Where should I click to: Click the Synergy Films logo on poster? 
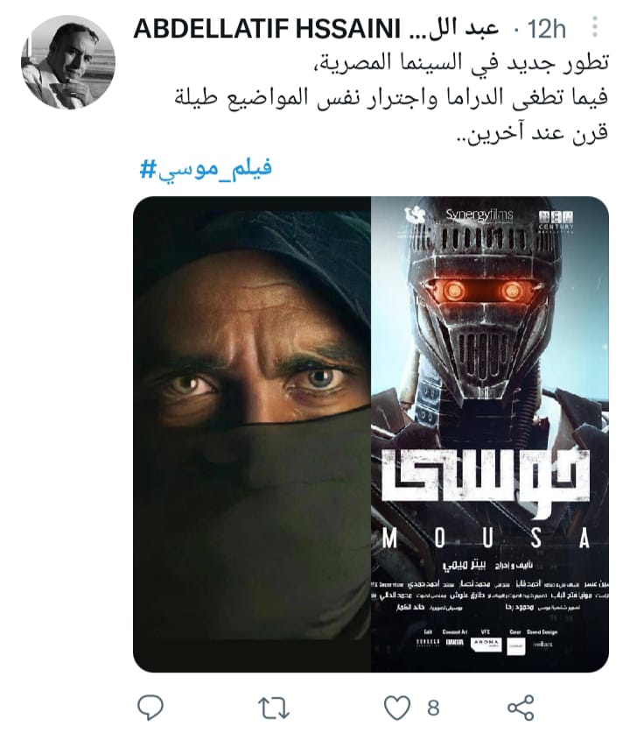point(479,215)
